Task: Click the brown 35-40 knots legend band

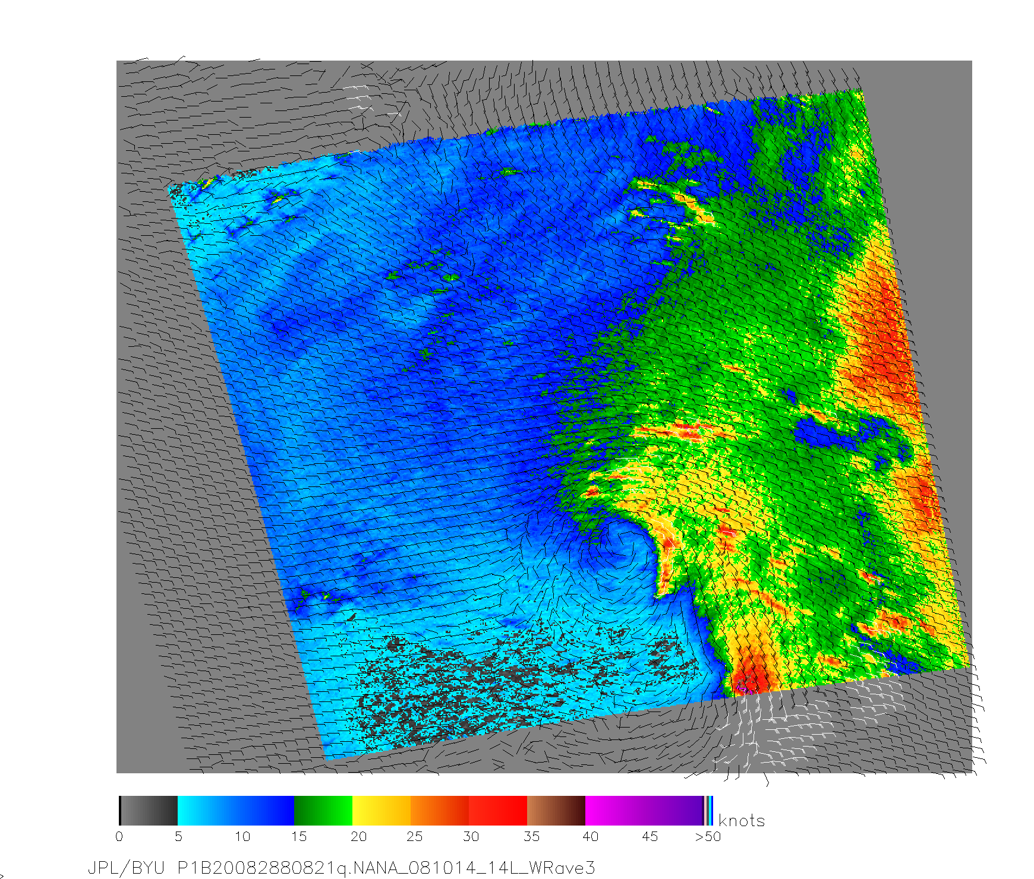Action: pos(556,811)
